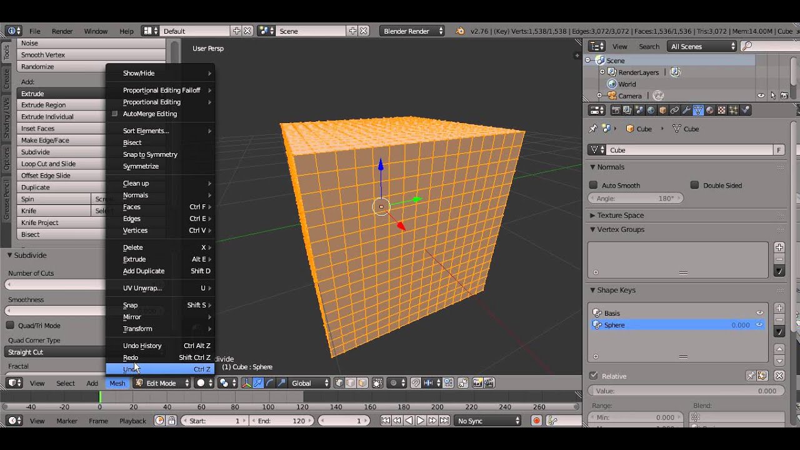The height and width of the screenshot is (450, 800).
Task: Click the snap magnet icon in 3D header
Action: 416,383
